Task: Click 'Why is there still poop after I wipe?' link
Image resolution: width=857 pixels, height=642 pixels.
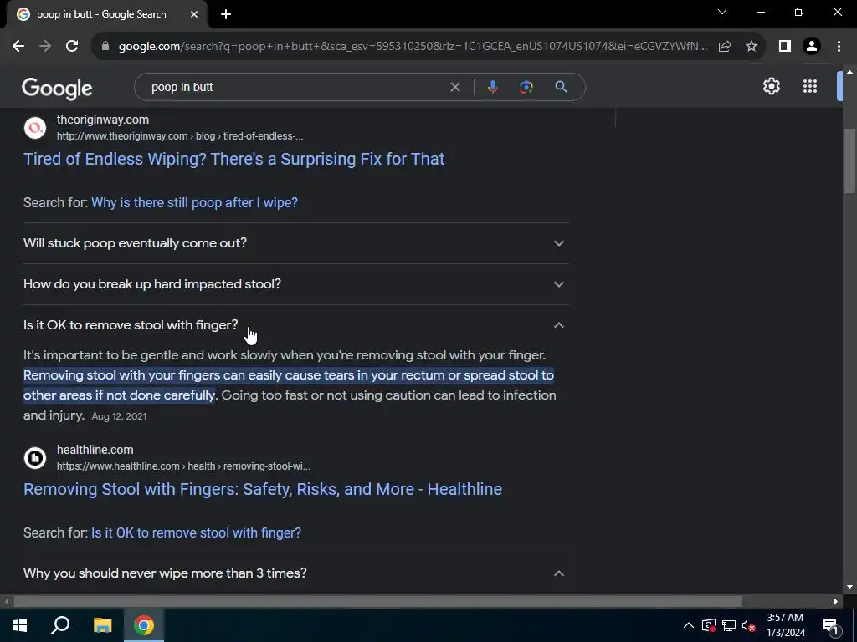Action: 194,202
